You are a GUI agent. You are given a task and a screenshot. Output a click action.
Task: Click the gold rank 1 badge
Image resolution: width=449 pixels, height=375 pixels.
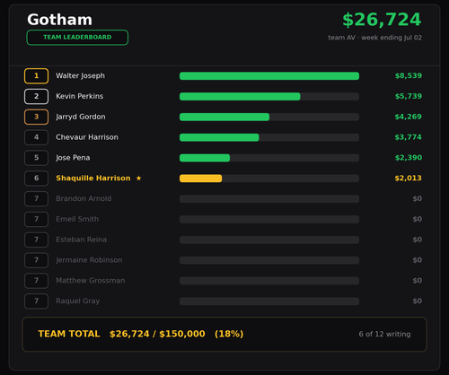(36, 76)
